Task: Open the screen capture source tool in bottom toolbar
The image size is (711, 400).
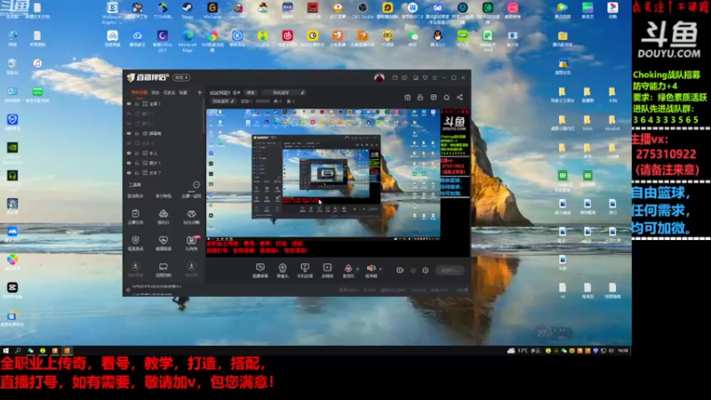Action: click(x=260, y=270)
